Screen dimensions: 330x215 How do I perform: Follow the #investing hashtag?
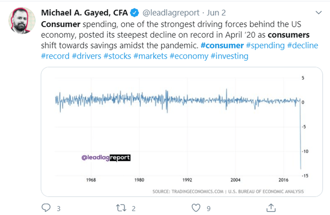[x=229, y=56]
